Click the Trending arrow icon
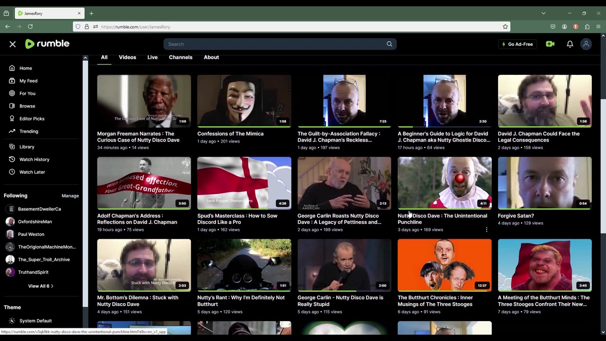This screenshot has height=341, width=606. point(12,131)
